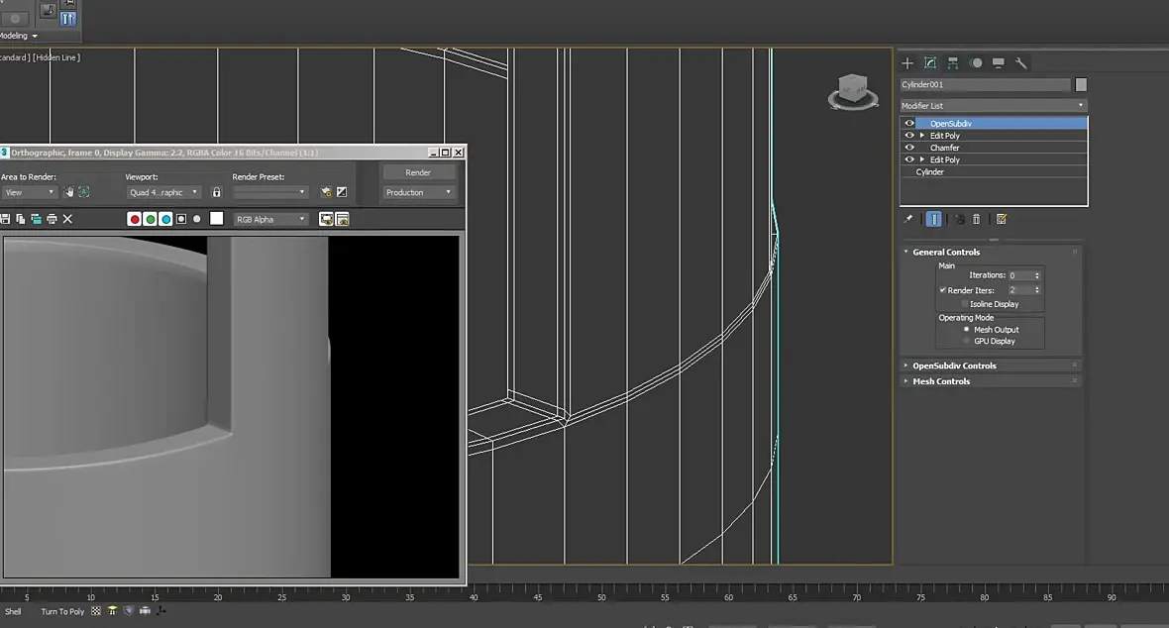Enable the Isoline Display checkbox
1169x628 pixels.
(x=965, y=304)
